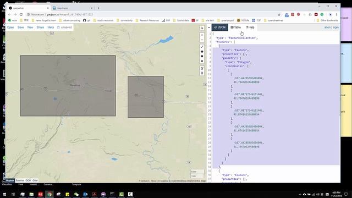Viewport: 352px width, 198px height.
Task: Open the connectivity bookmark folder
Action: [x=125, y=20]
